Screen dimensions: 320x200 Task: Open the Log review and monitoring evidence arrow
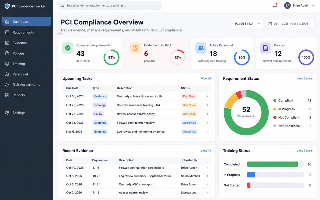(207, 132)
